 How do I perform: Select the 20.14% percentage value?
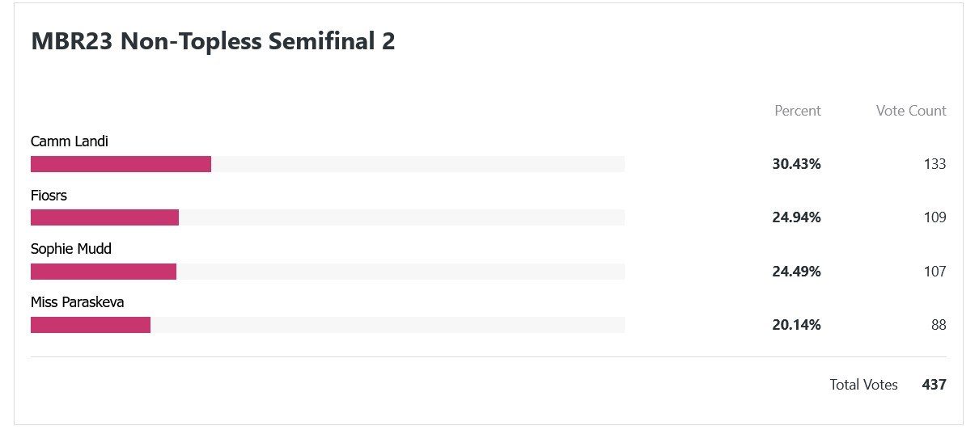[796, 325]
